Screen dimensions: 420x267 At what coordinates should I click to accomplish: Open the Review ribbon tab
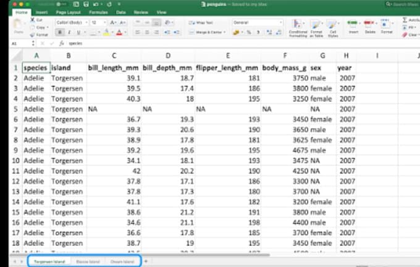(x=141, y=12)
